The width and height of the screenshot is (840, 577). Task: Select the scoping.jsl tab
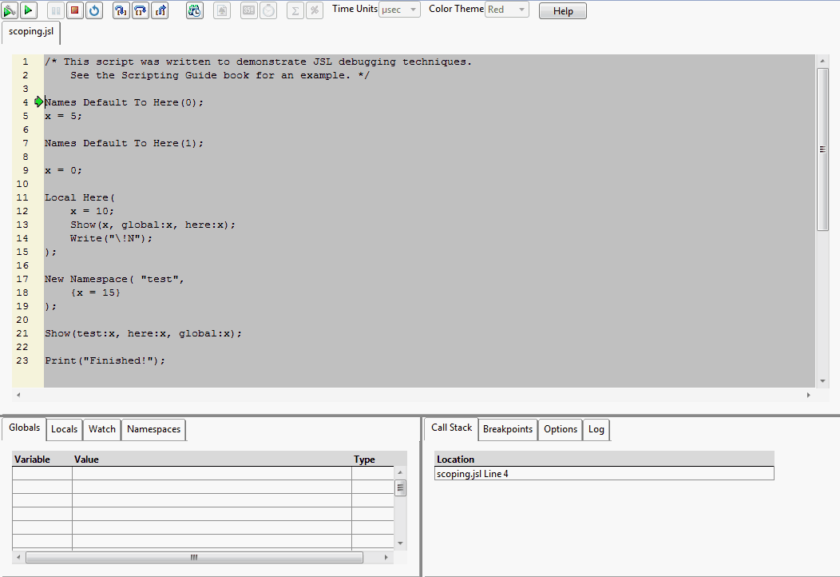click(x=31, y=32)
